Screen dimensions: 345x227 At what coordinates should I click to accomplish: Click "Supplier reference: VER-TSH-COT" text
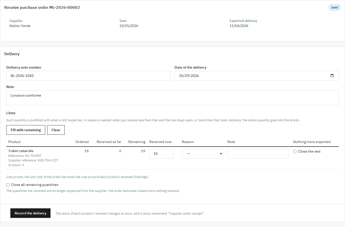(33, 160)
